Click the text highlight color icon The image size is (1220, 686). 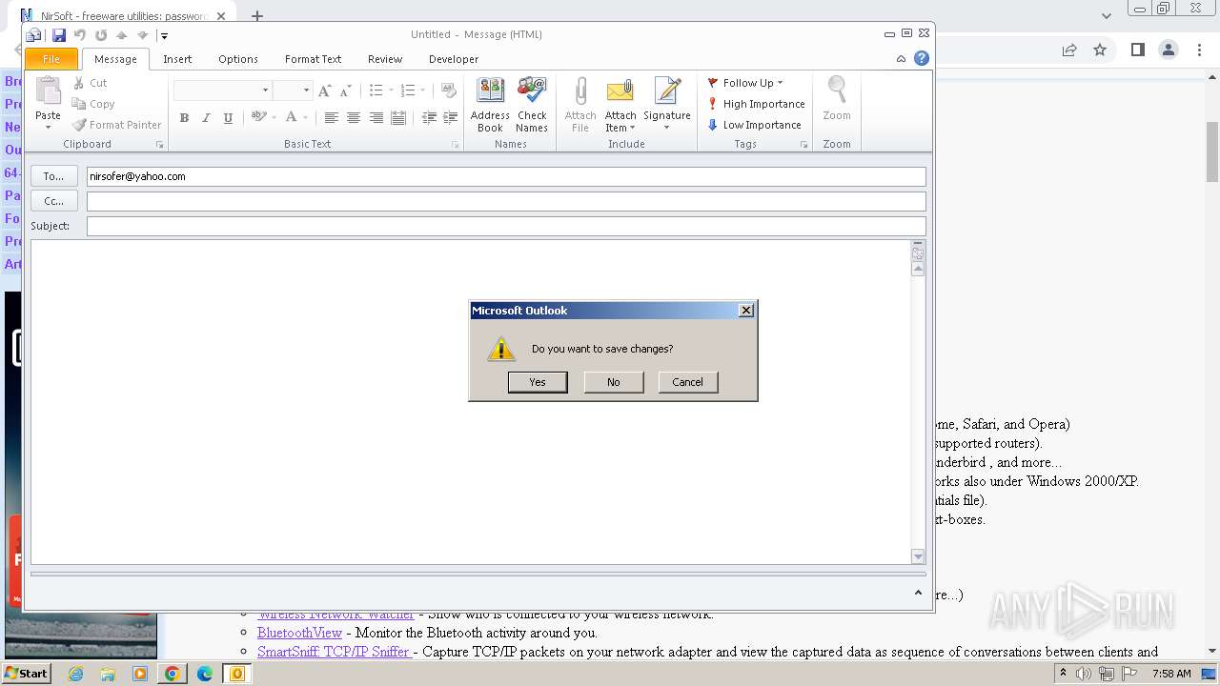[x=258, y=117]
